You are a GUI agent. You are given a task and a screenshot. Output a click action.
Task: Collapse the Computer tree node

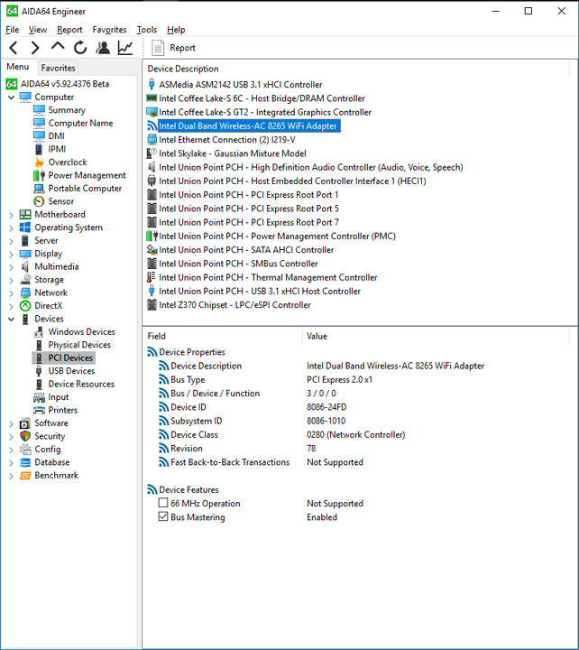11,97
